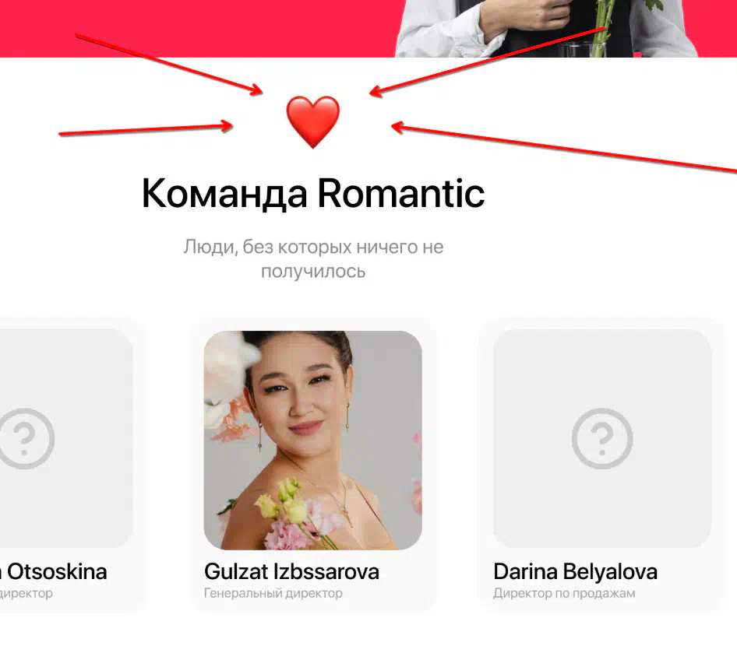Click the name Gulzat Izbssarova

click(291, 572)
